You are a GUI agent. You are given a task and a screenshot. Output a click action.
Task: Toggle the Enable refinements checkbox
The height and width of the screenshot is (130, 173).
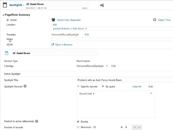tap(78, 122)
